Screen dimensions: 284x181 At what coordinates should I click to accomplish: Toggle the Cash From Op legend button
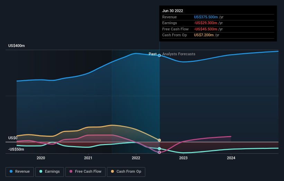126,172
